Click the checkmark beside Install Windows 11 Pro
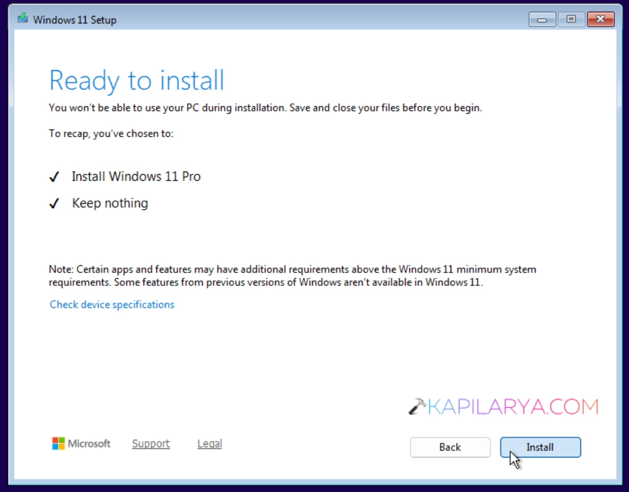This screenshot has height=492, width=629. click(x=54, y=177)
